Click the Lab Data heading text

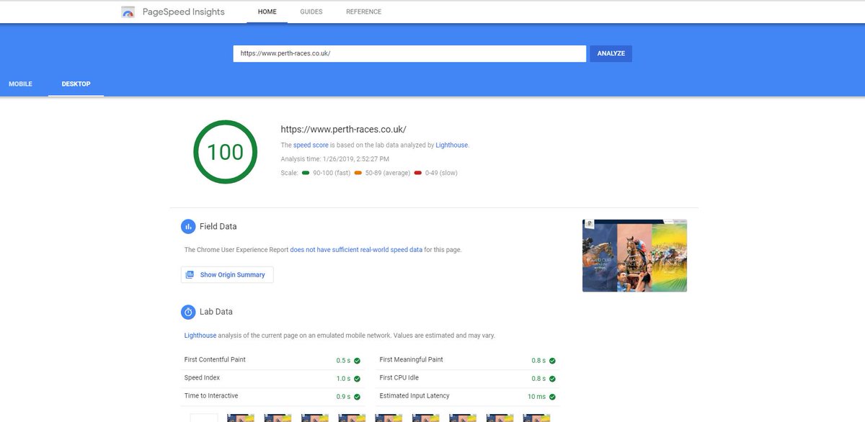pyautogui.click(x=216, y=312)
